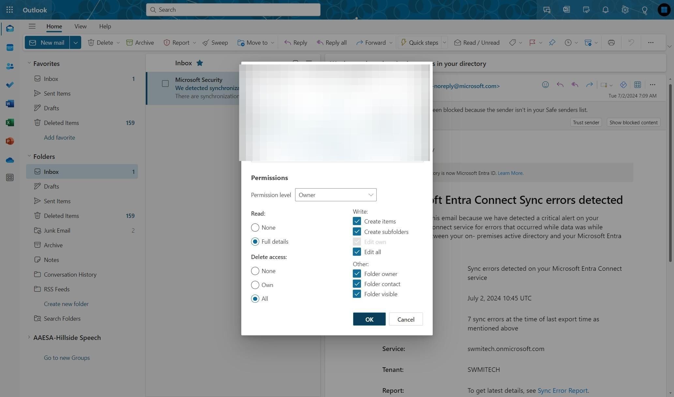Click in the Search box
Image resolution: width=674 pixels, height=397 pixels.
233,10
